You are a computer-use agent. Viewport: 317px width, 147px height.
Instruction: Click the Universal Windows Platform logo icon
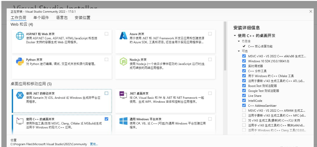123,121
